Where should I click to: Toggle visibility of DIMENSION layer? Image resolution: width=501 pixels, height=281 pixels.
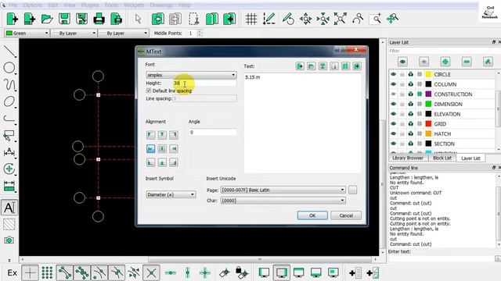(393, 104)
